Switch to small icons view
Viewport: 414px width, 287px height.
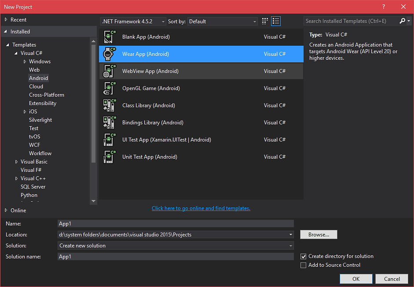[x=265, y=21]
